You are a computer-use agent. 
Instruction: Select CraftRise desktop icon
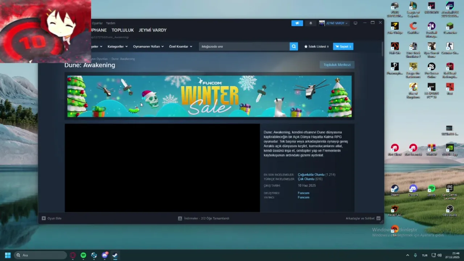413,28
